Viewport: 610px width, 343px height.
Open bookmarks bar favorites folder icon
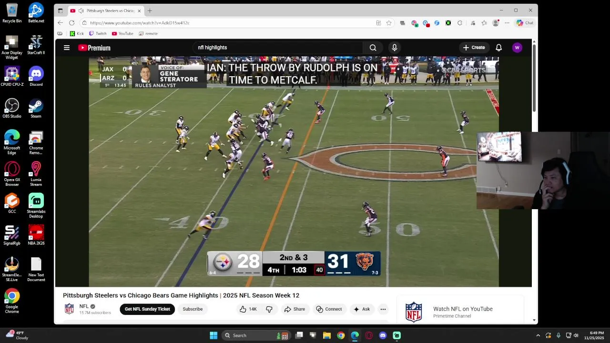pyautogui.click(x=60, y=33)
